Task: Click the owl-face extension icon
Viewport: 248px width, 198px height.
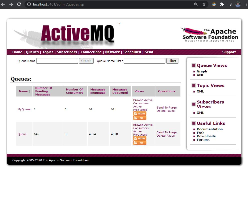Action: pos(214,4)
